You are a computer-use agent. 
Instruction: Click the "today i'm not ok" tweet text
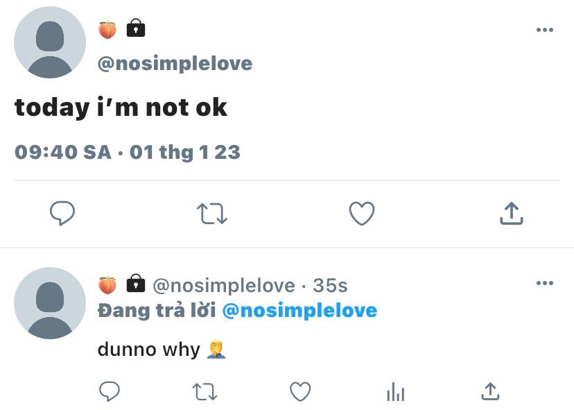coord(121,108)
